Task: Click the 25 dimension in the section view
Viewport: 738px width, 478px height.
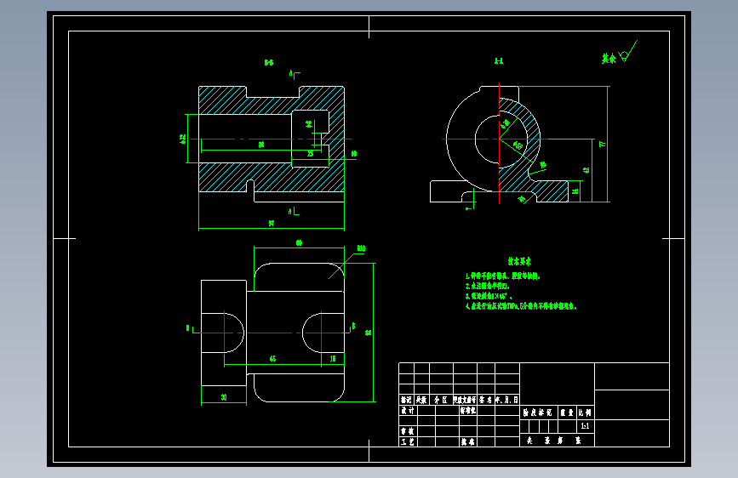Action: point(311,153)
